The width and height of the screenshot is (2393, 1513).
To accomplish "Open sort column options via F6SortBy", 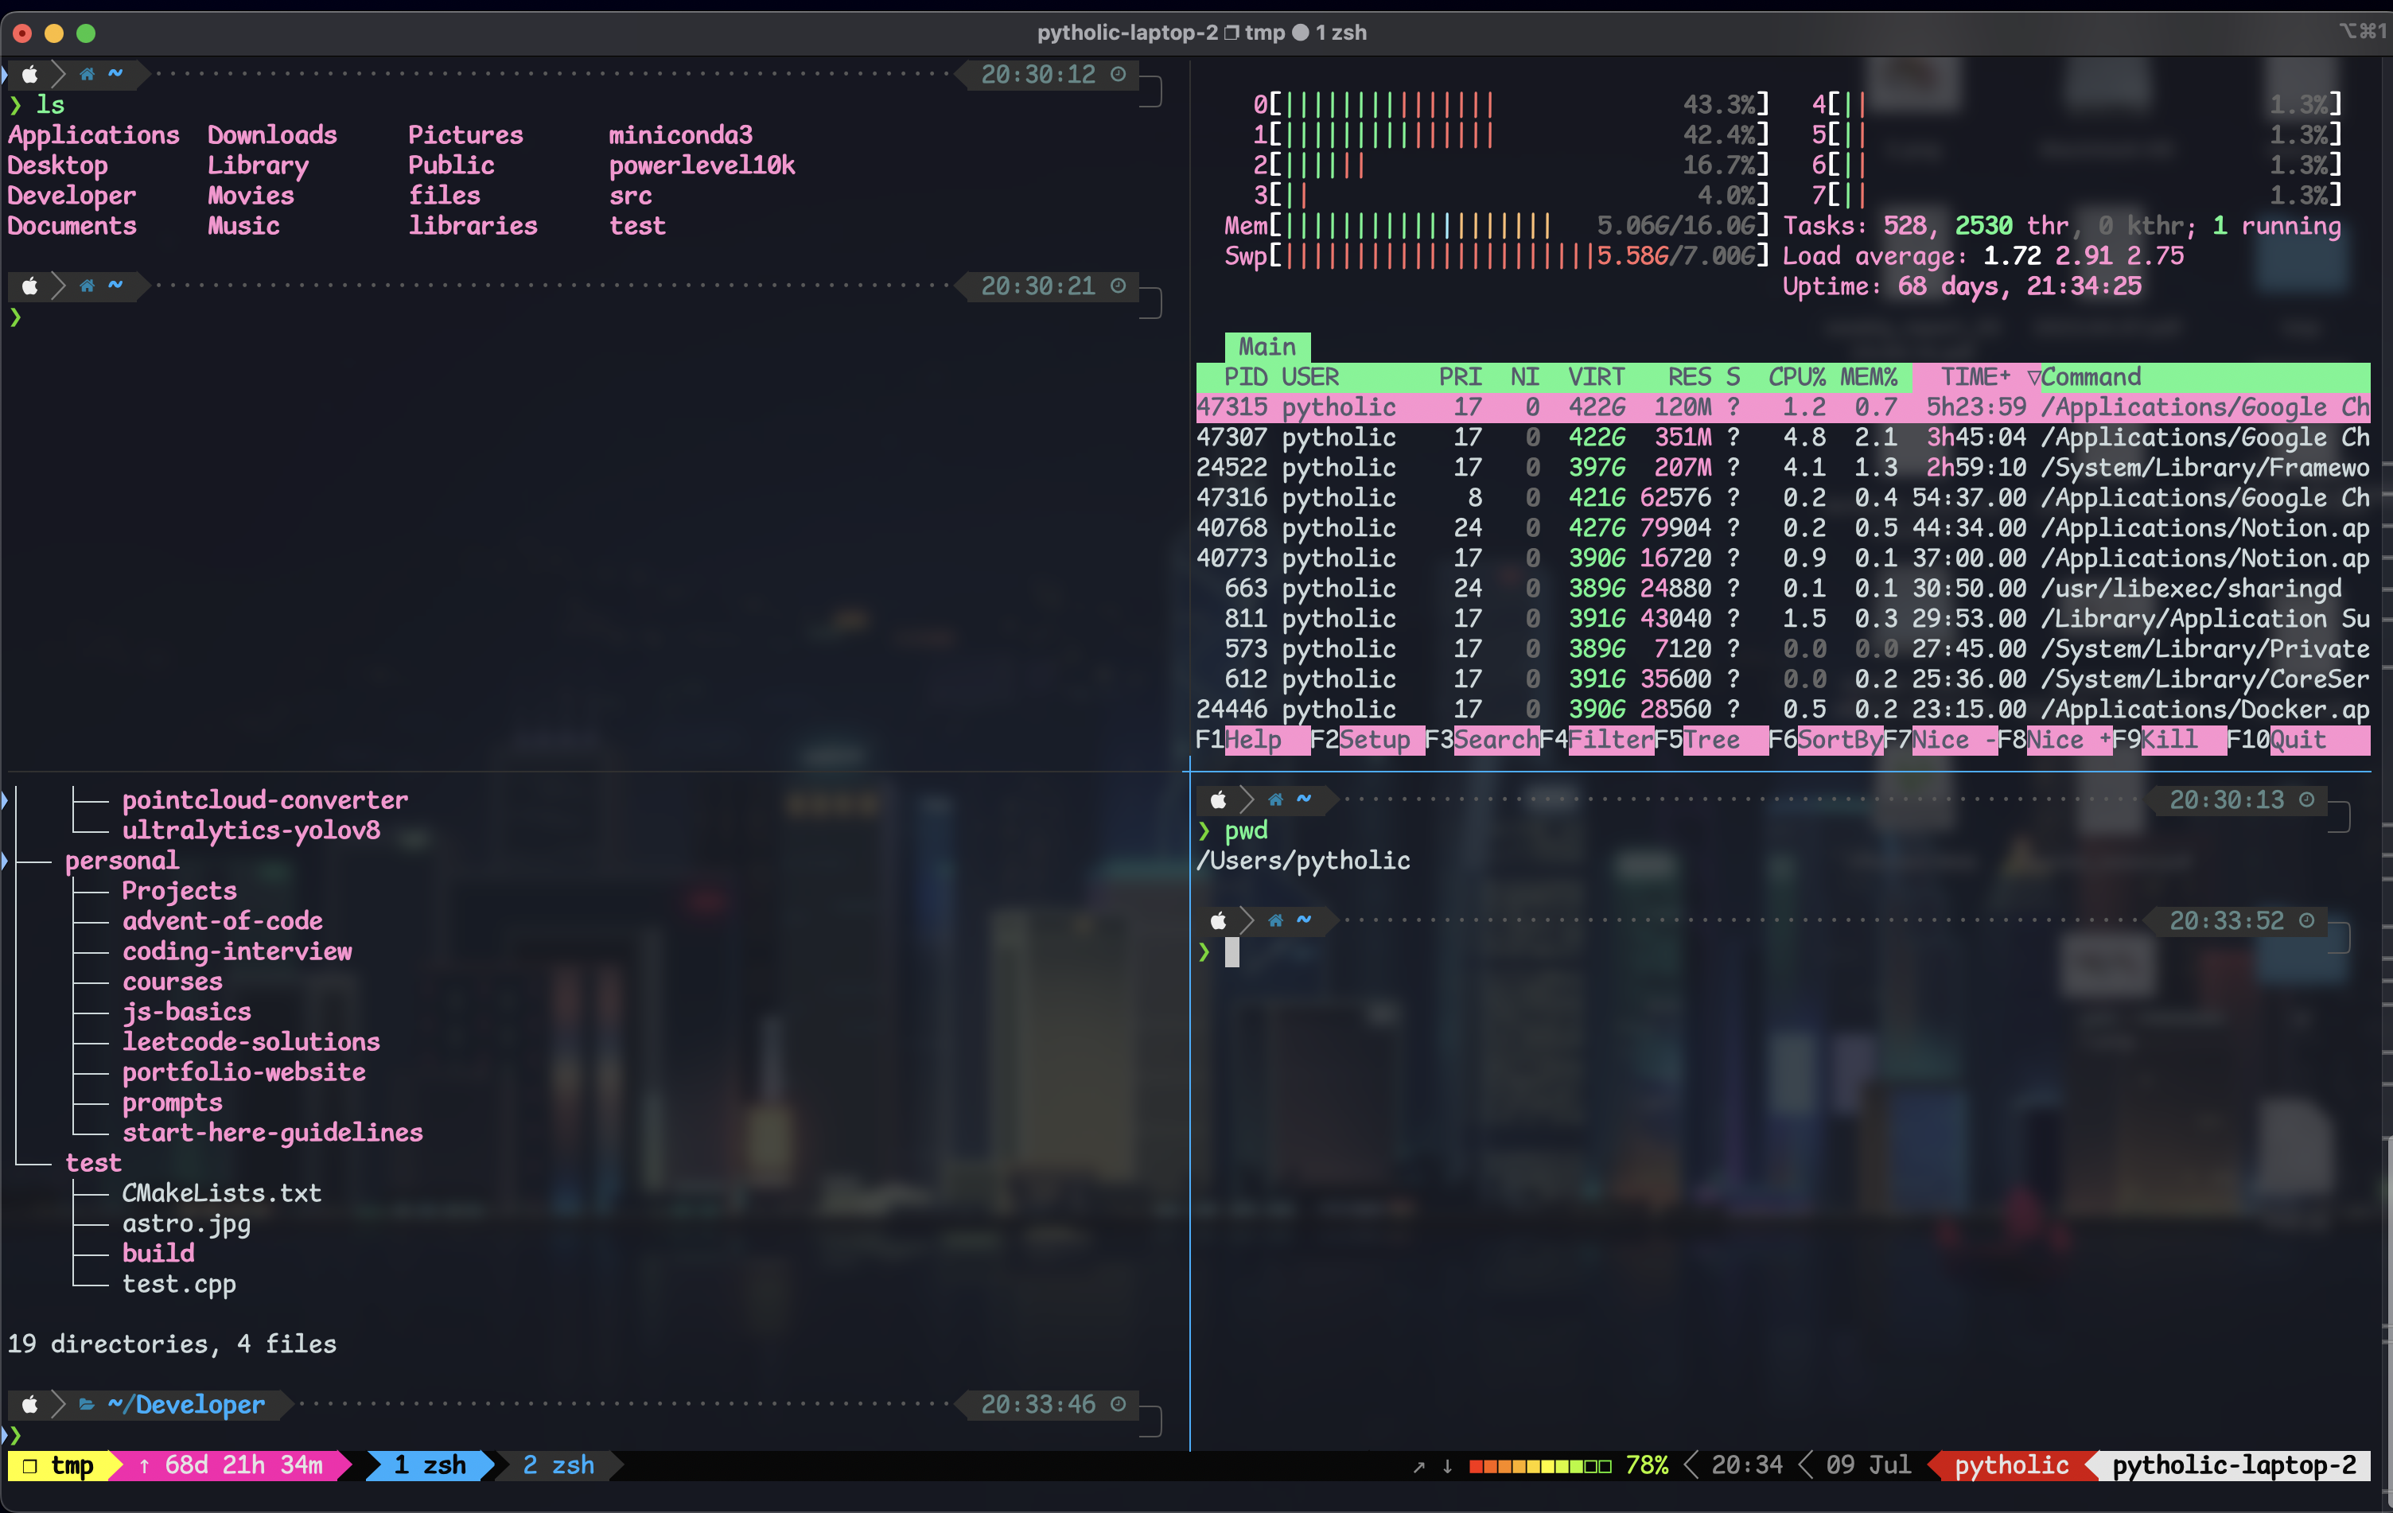I will click(x=1839, y=739).
